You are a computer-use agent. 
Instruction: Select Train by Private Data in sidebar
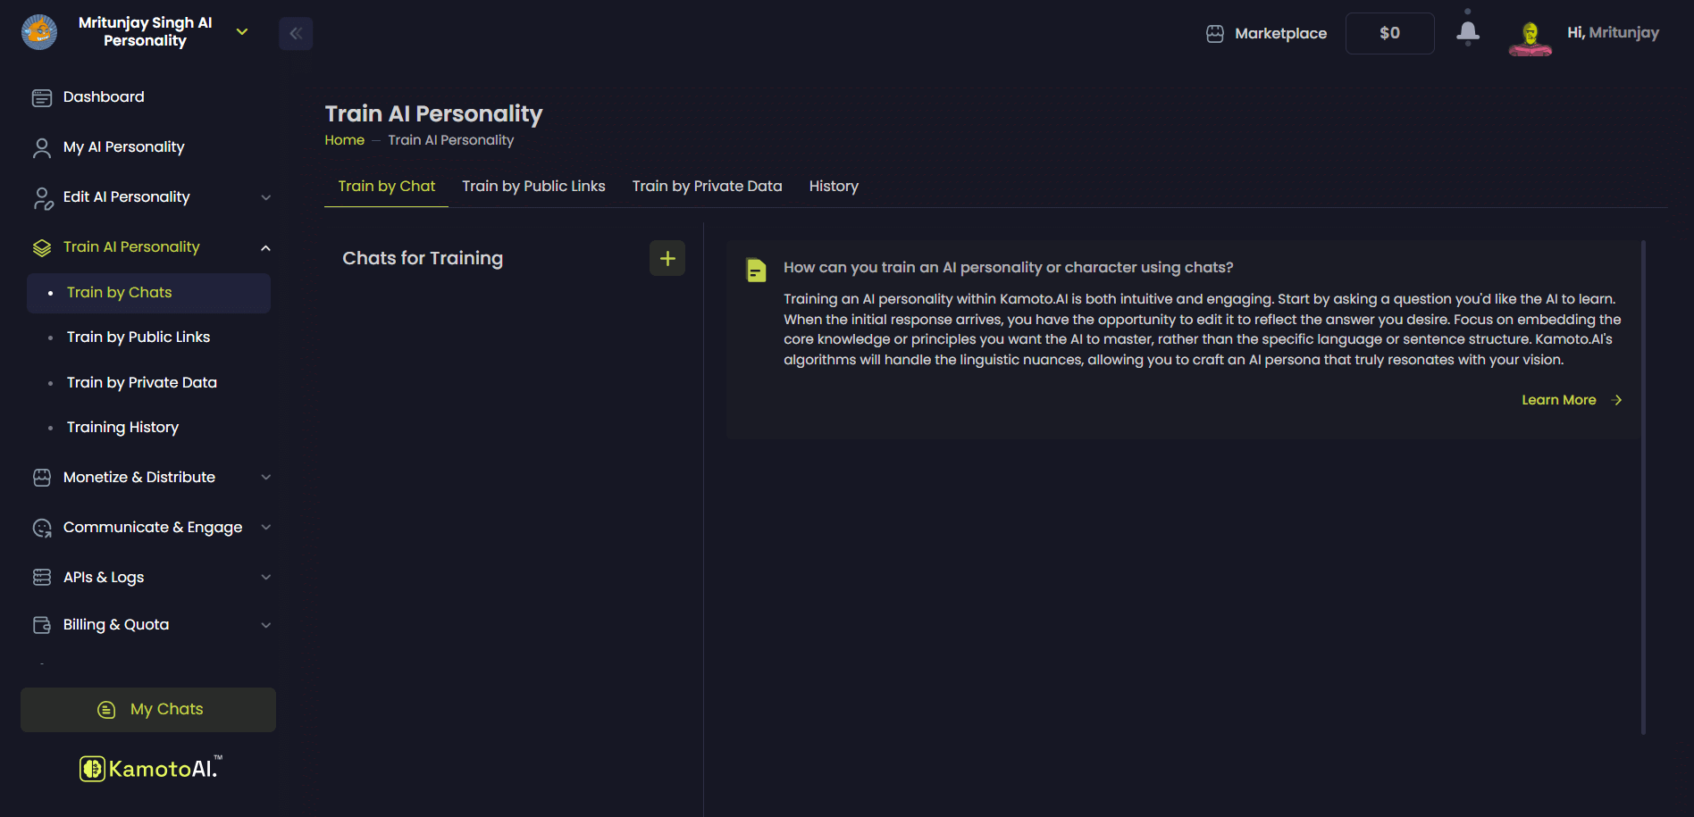click(x=142, y=382)
